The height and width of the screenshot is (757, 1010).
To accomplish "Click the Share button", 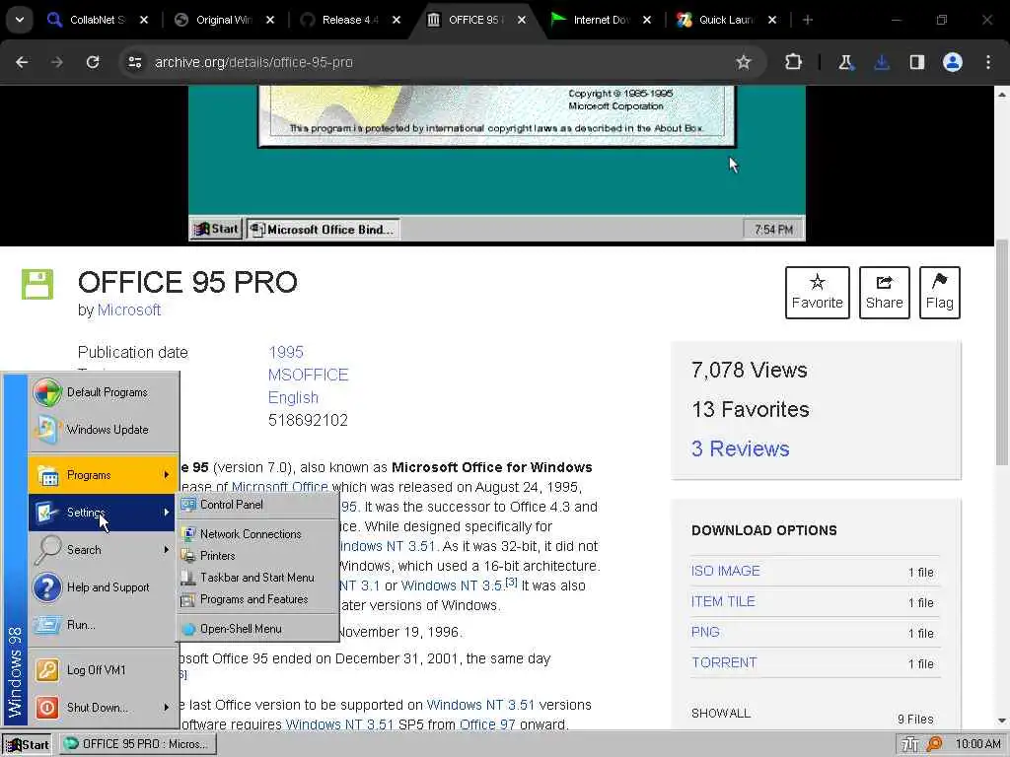I will click(x=885, y=292).
